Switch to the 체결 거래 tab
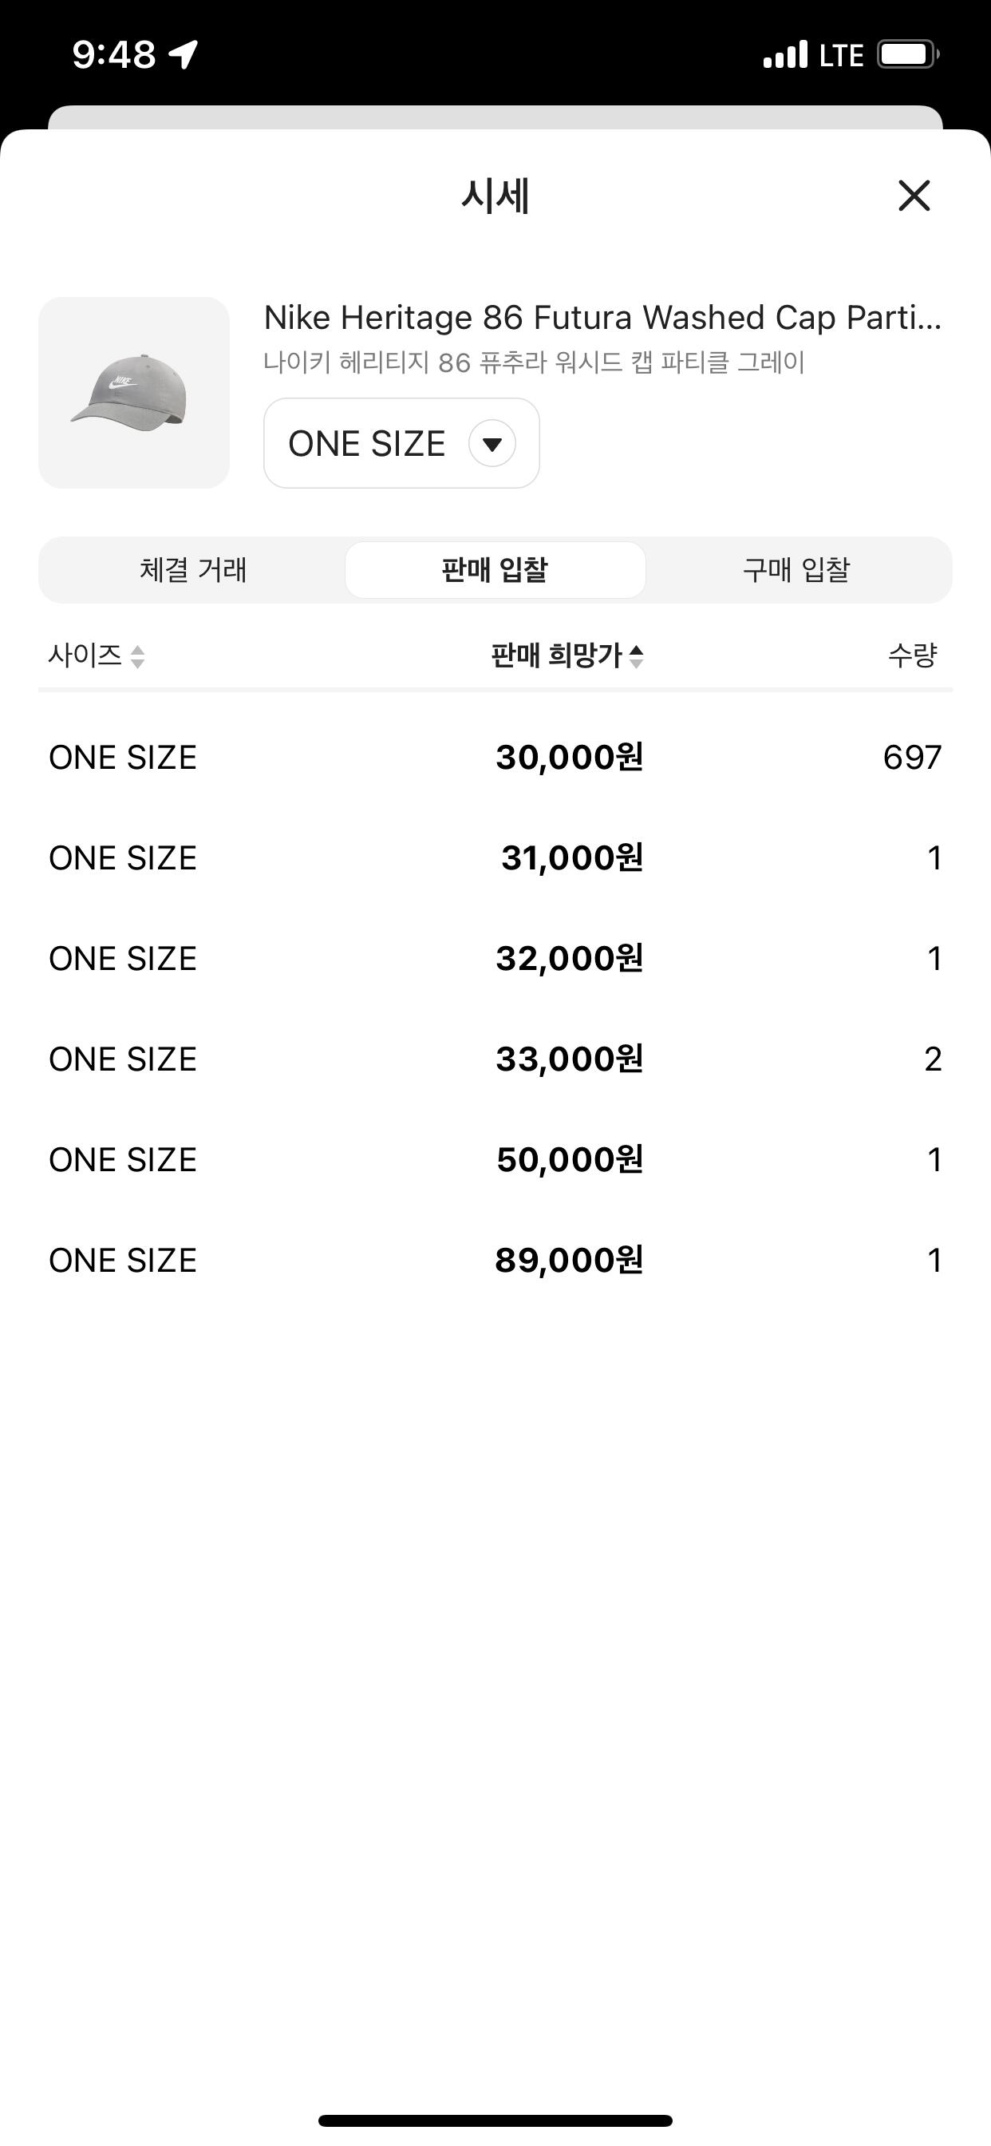 coord(193,570)
